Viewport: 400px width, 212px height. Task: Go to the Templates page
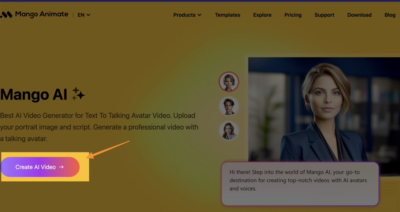pyautogui.click(x=227, y=15)
